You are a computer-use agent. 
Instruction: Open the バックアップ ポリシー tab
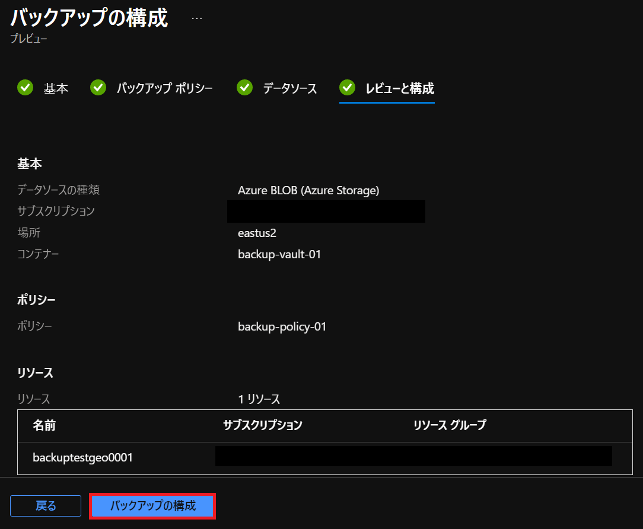tap(164, 88)
